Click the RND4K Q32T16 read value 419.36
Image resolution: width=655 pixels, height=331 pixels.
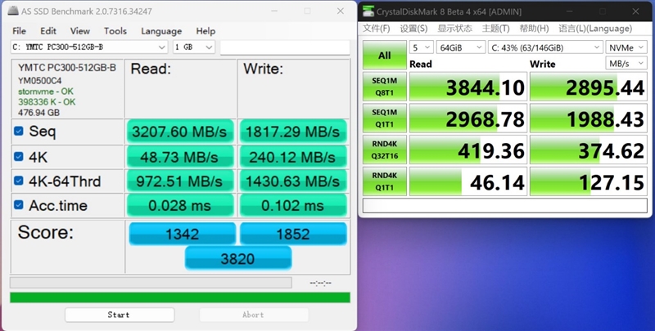click(x=468, y=150)
